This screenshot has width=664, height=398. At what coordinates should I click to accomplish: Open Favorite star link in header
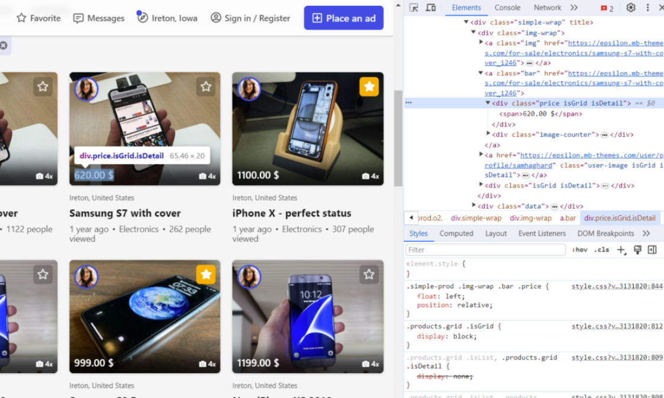39,18
